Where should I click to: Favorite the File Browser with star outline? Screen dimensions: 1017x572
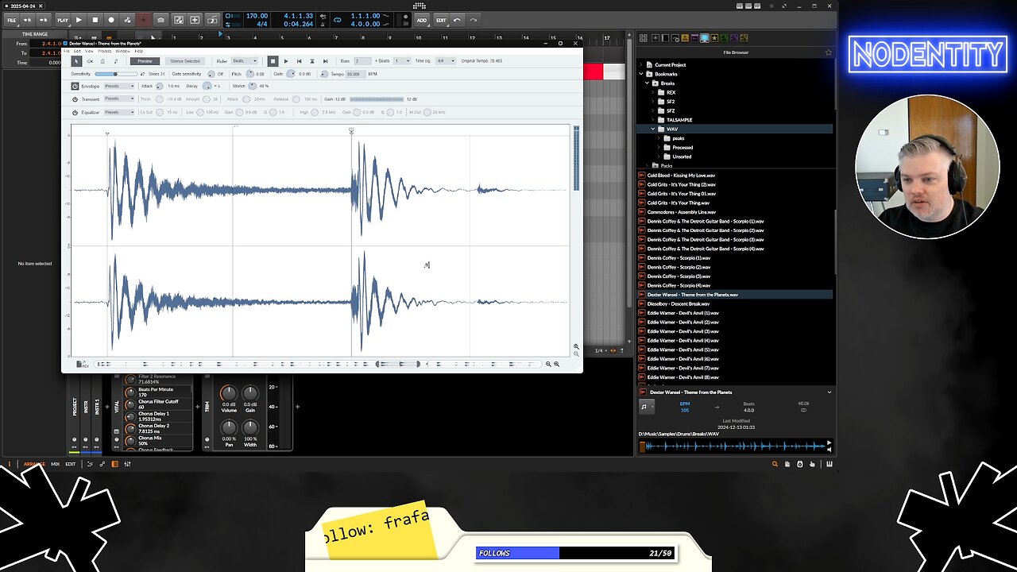[x=829, y=52]
